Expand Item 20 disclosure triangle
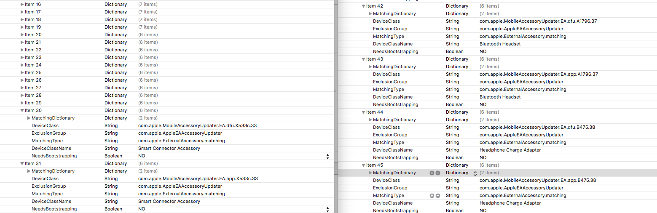 coord(22,35)
